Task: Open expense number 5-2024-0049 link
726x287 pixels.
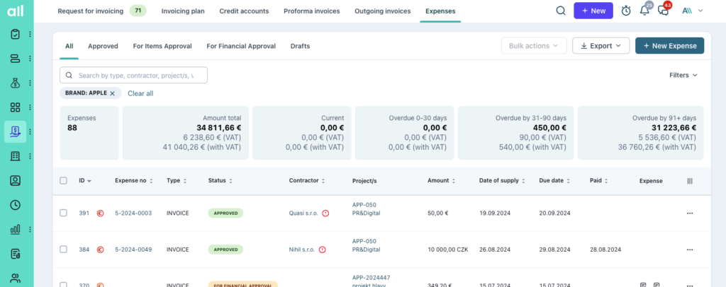Action: (133, 250)
